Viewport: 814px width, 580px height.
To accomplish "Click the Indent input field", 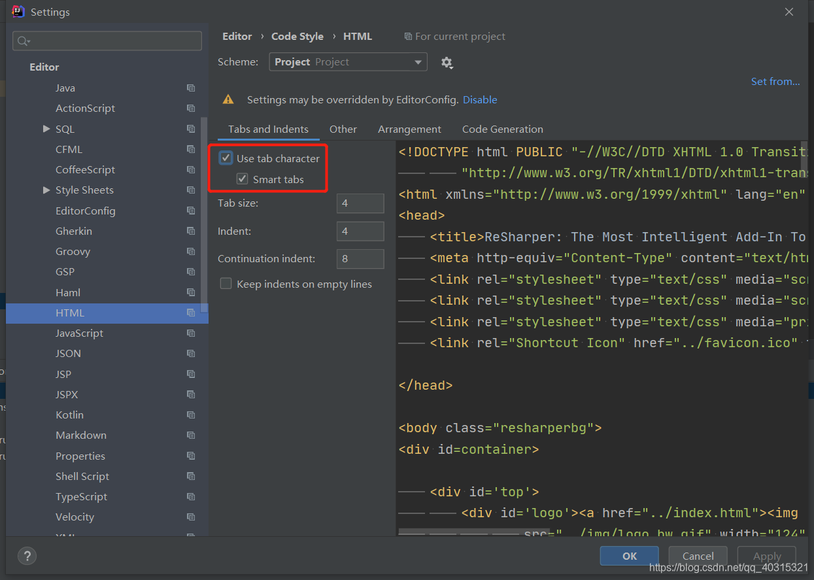I will pos(360,231).
